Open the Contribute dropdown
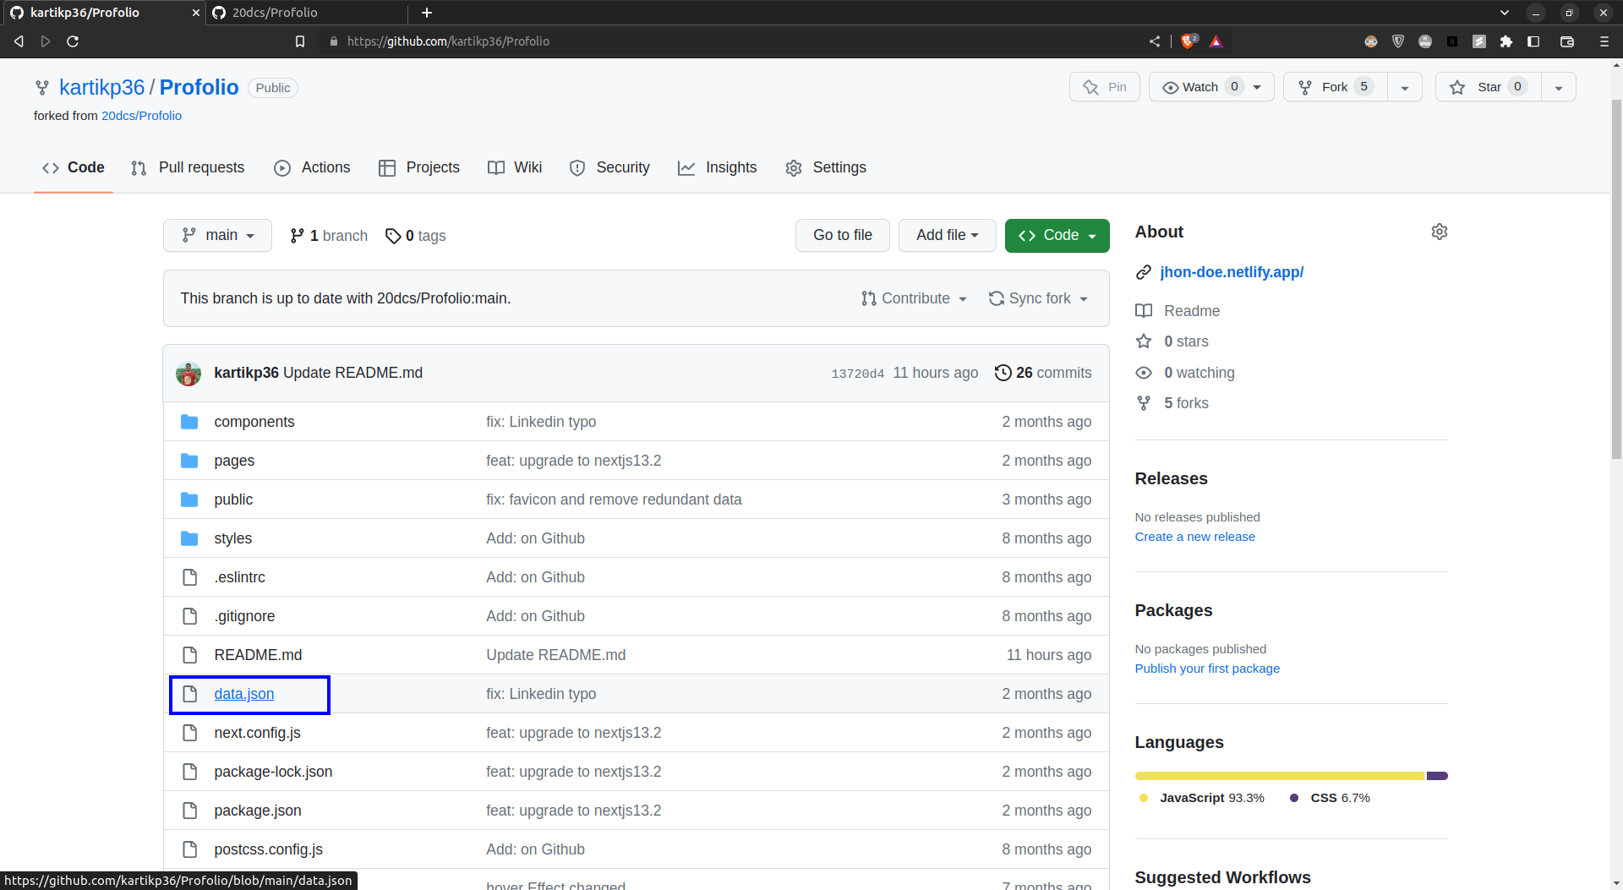1623x890 pixels. (914, 298)
